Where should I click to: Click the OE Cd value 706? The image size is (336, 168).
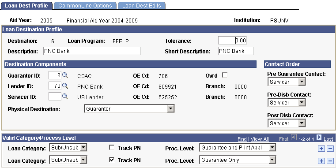click(163, 76)
